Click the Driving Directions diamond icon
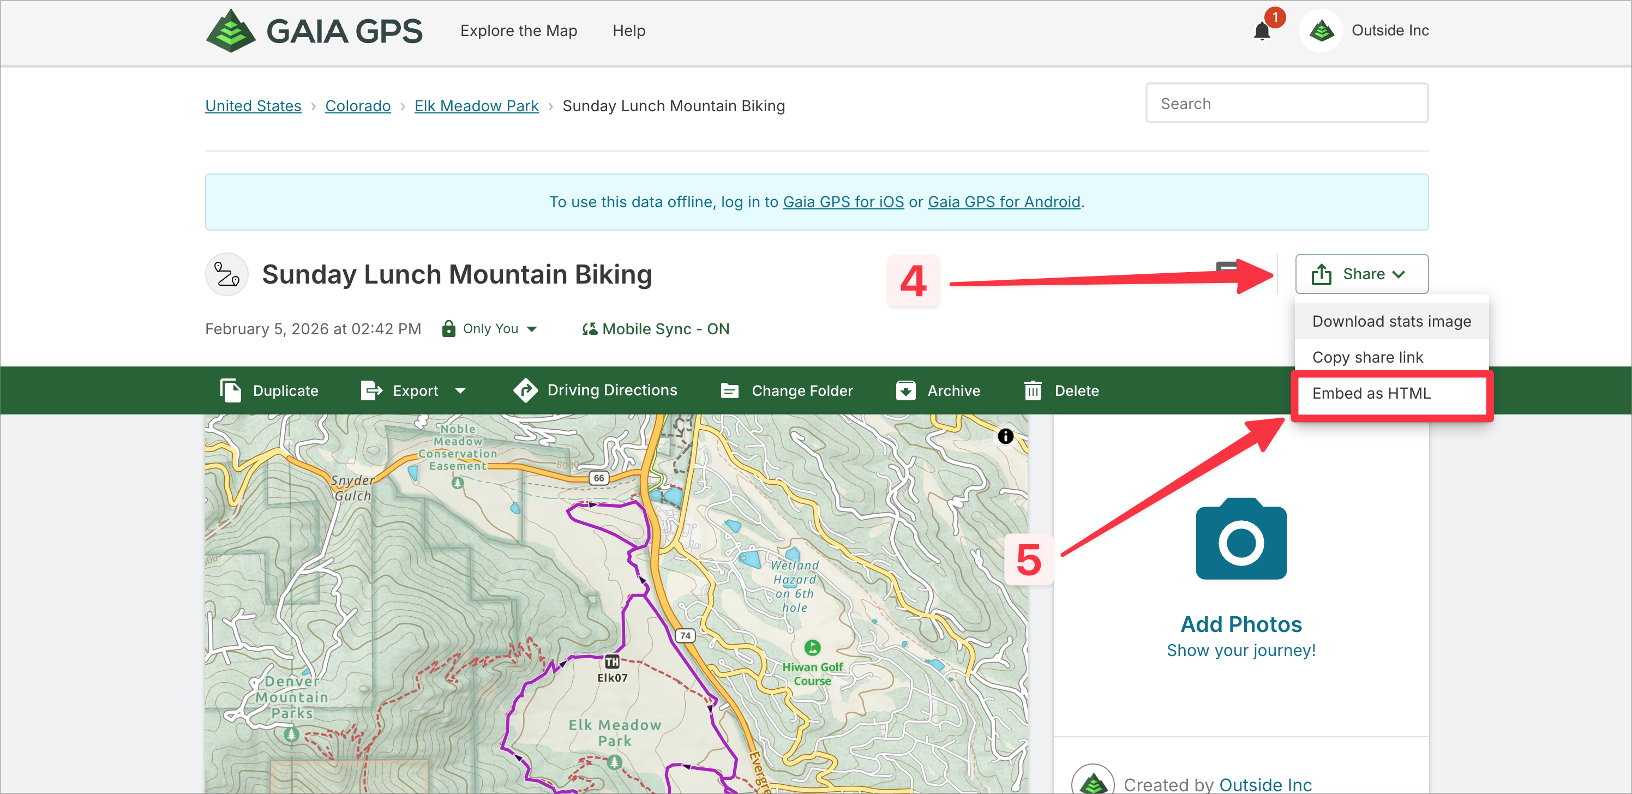The image size is (1632, 794). pyautogui.click(x=525, y=390)
